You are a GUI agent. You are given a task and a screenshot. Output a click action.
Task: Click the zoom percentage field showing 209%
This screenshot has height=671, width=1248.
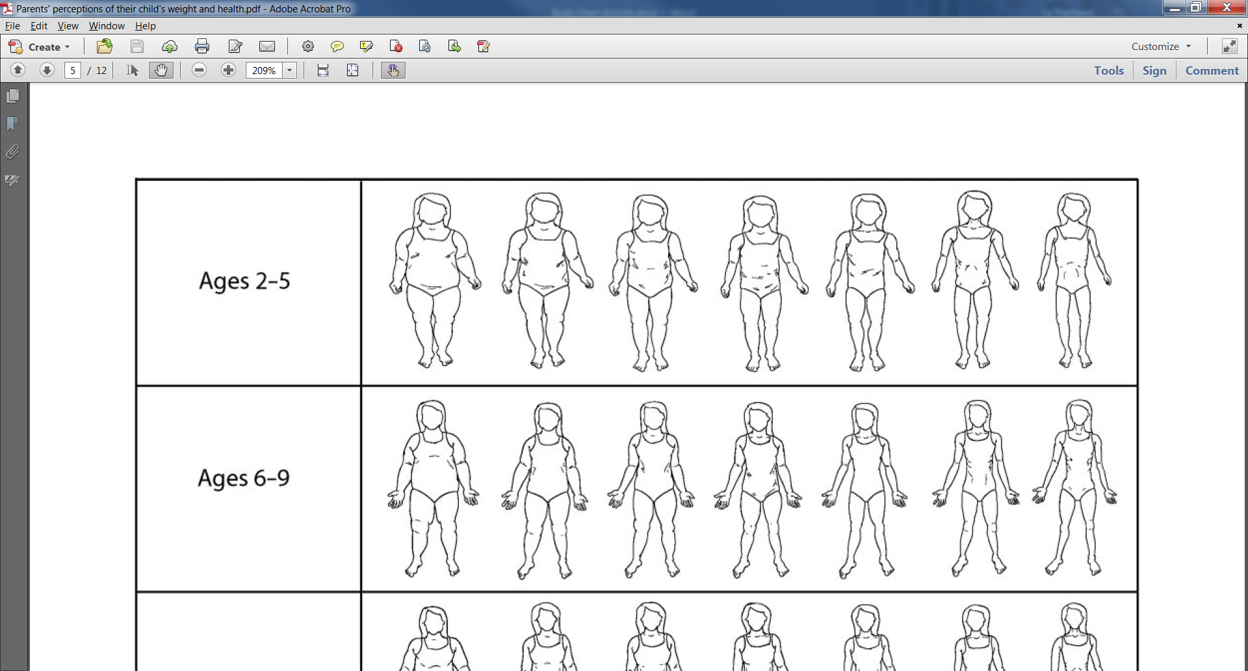264,70
